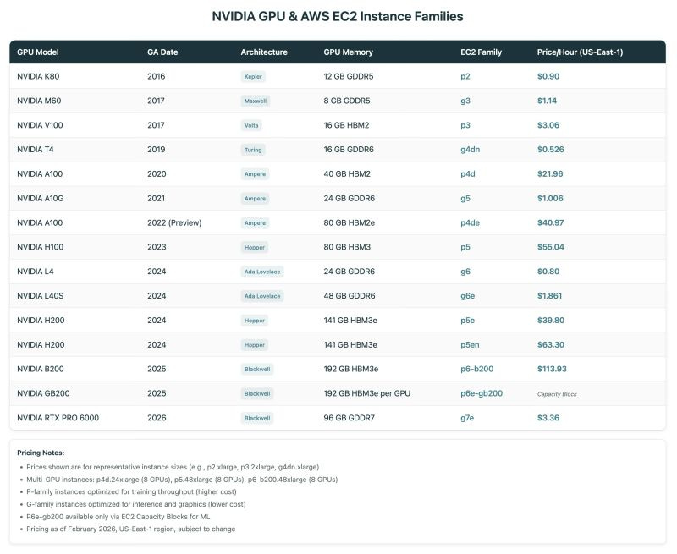Image resolution: width=677 pixels, height=554 pixels.
Task: Click the NVIDIA RTX PRO 6000 model cell
Action: tap(58, 418)
